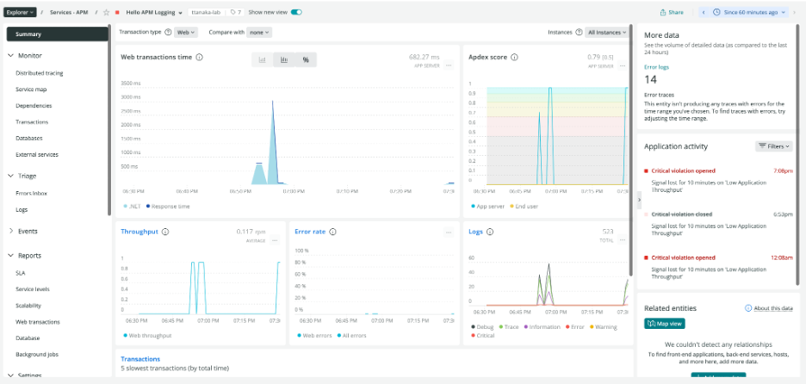Click the info icon next to Throughput
The height and width of the screenshot is (384, 806).
(165, 232)
